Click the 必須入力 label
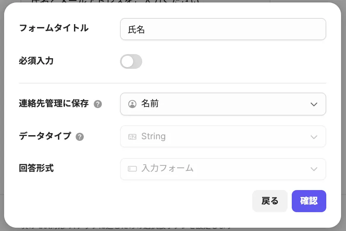The height and width of the screenshot is (231, 346). pos(36,61)
